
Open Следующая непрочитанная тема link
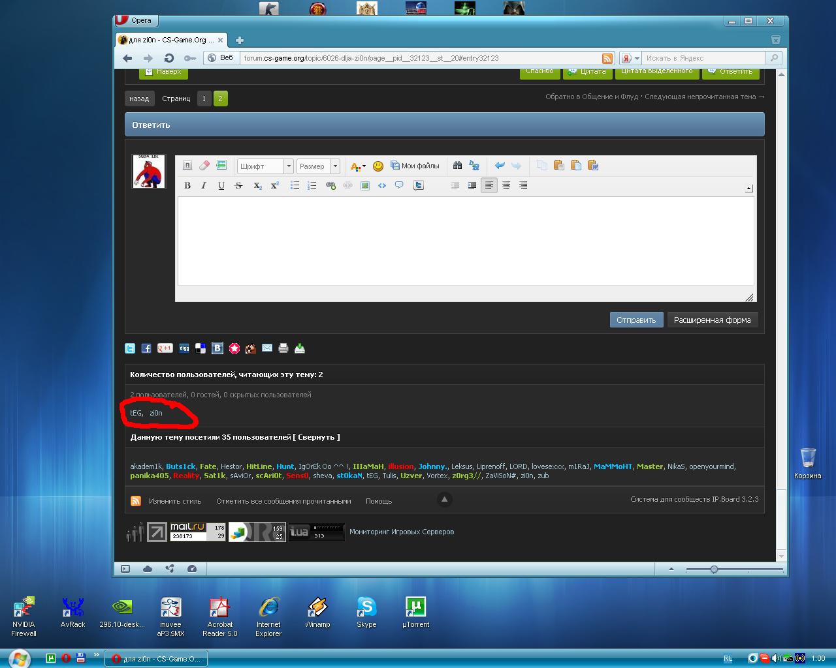(x=704, y=97)
